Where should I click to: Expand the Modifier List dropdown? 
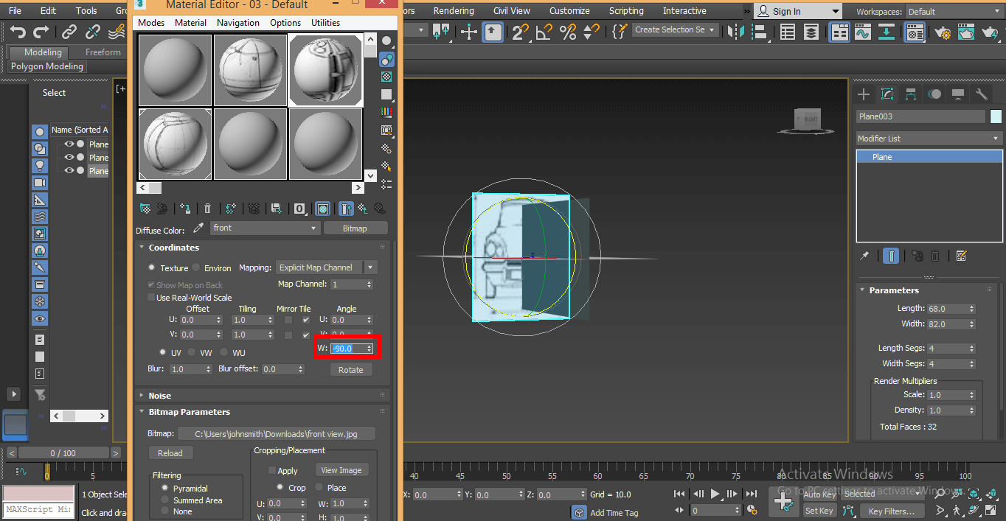click(929, 139)
